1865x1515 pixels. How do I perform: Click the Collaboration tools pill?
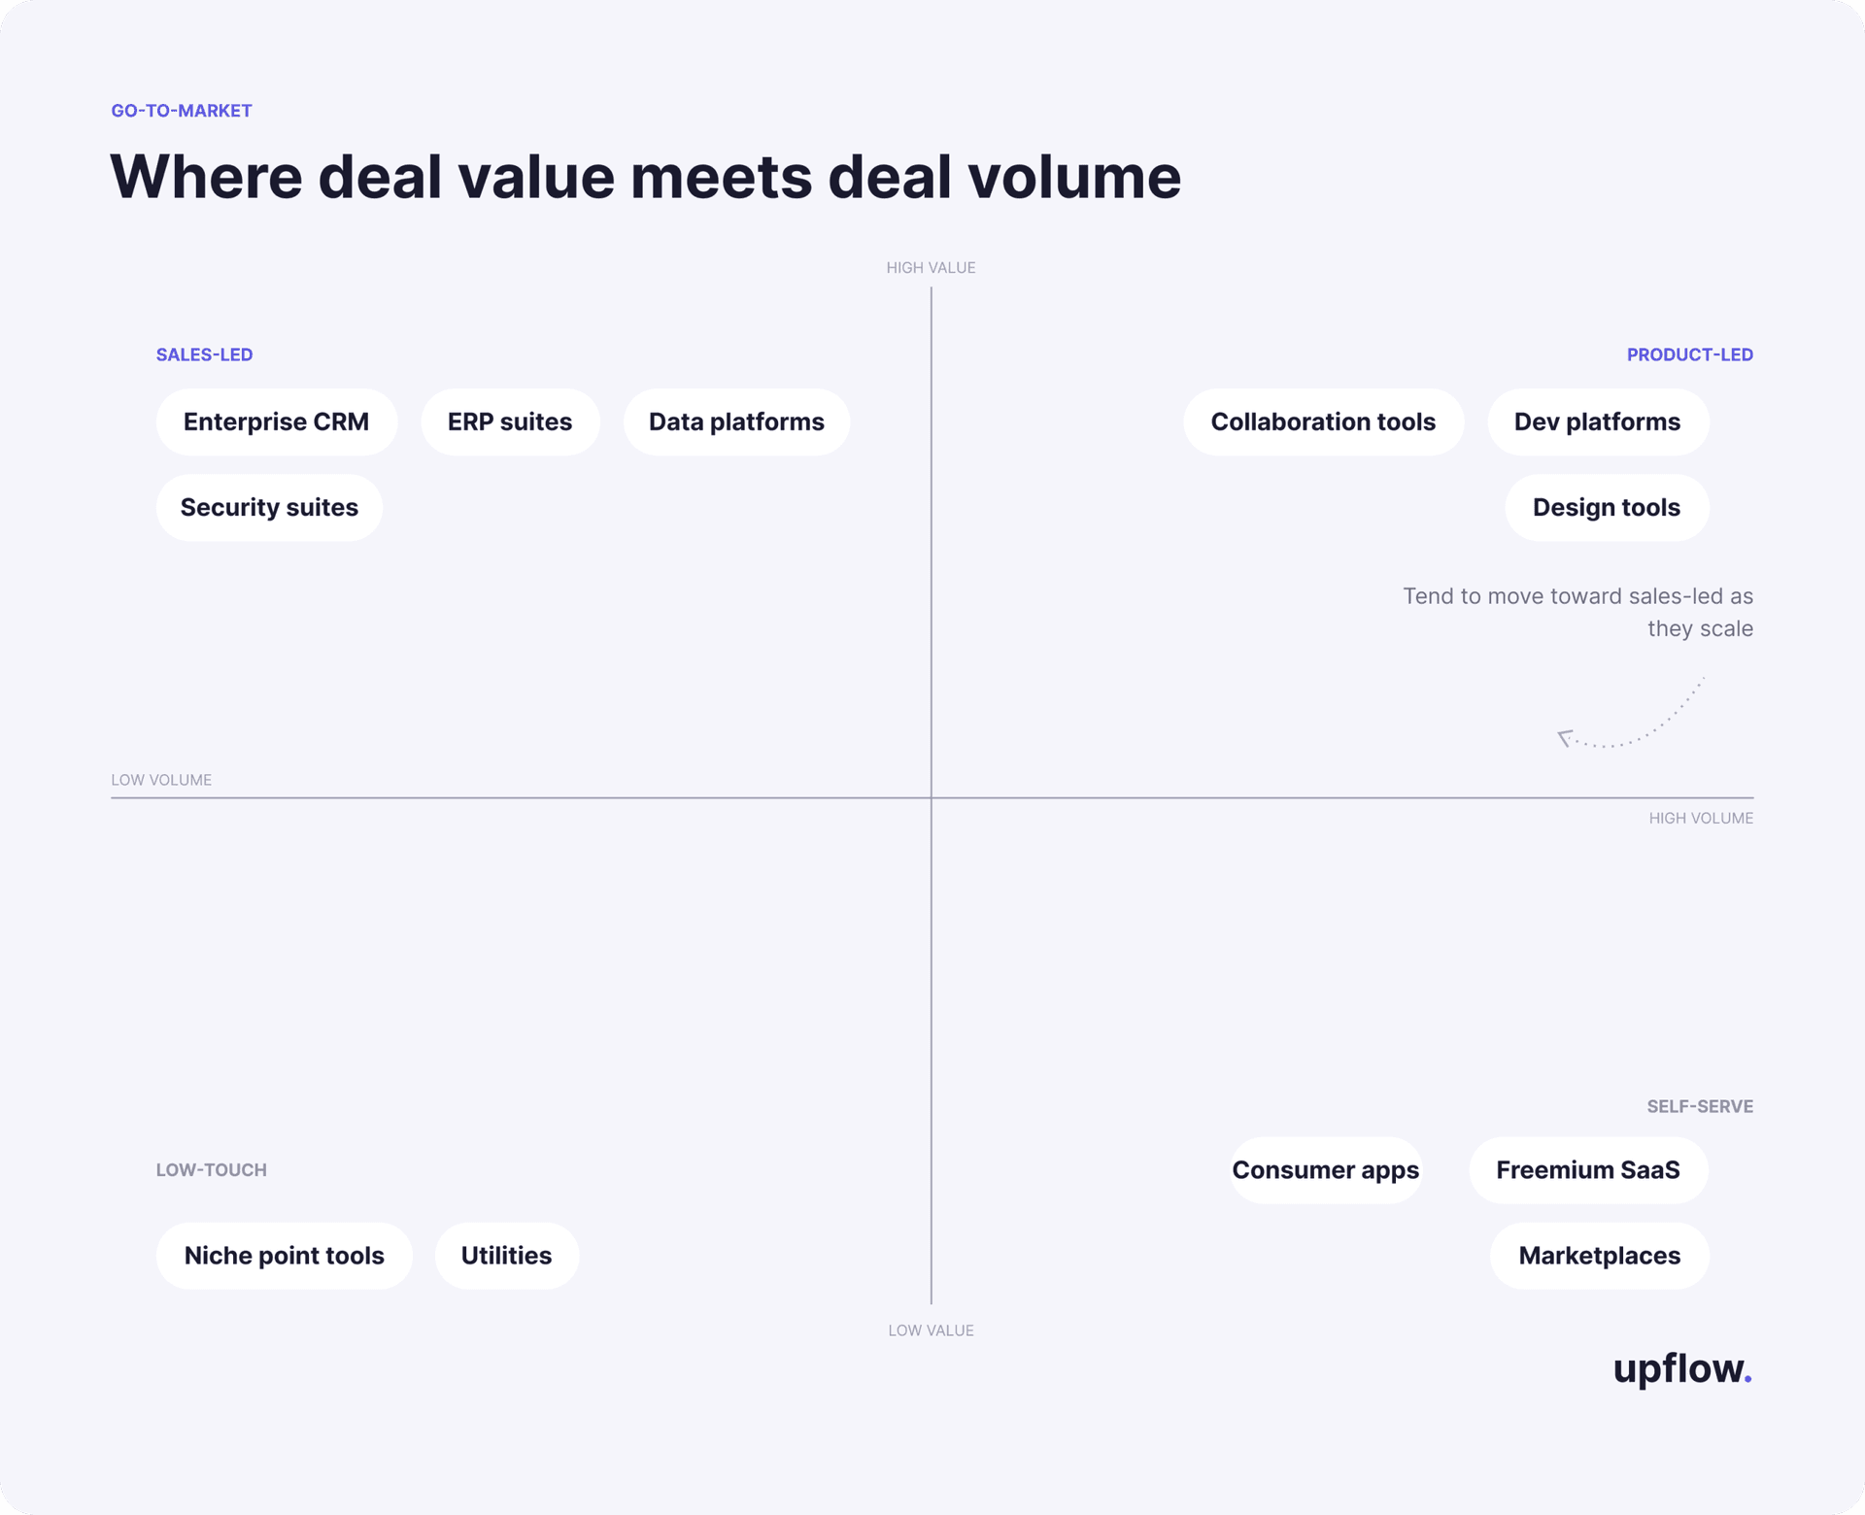(1323, 422)
